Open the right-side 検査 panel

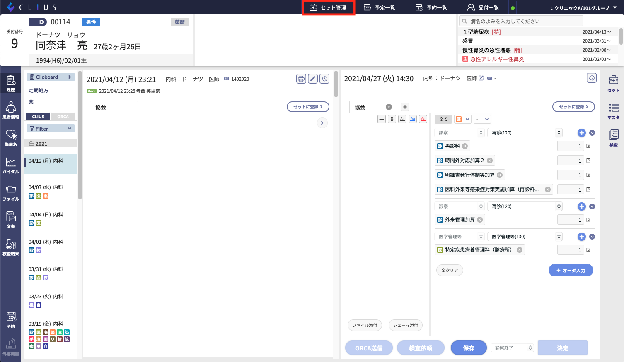point(614,138)
